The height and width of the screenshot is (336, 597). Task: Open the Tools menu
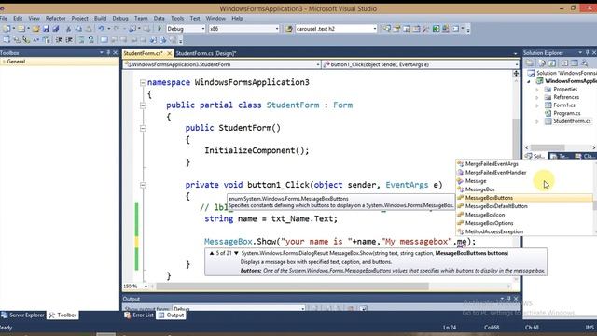[177, 19]
